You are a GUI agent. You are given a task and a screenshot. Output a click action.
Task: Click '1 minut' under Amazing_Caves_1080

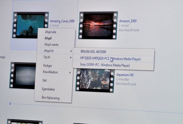pos(54,25)
